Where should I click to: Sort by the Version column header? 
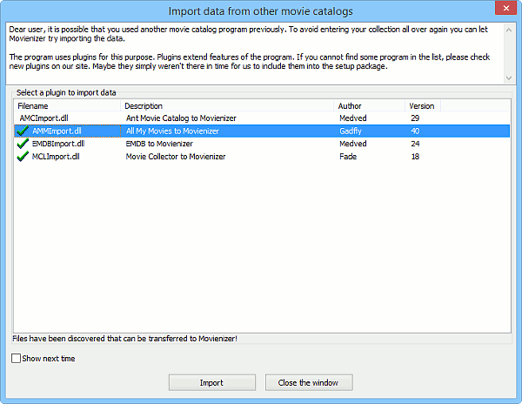[423, 106]
